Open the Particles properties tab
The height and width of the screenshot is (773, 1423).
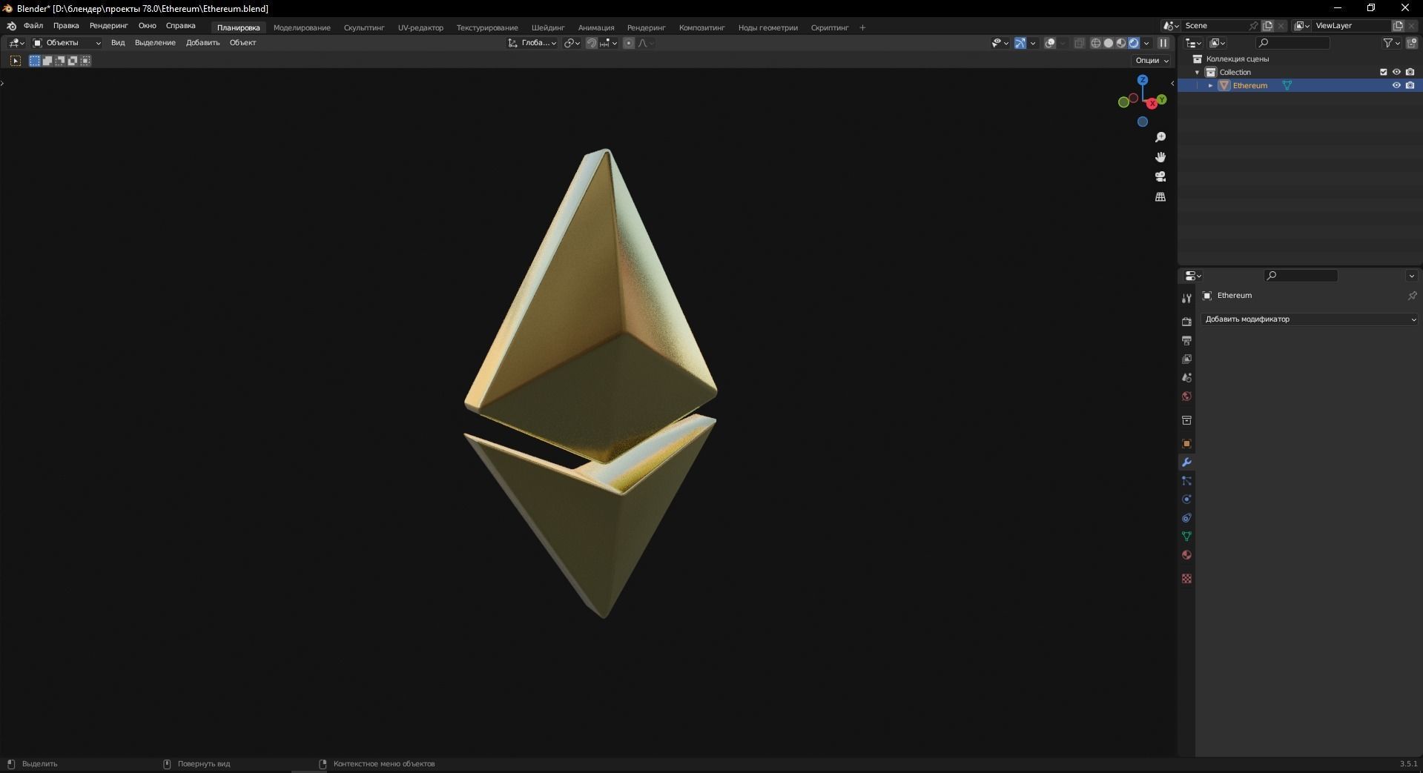tap(1186, 481)
